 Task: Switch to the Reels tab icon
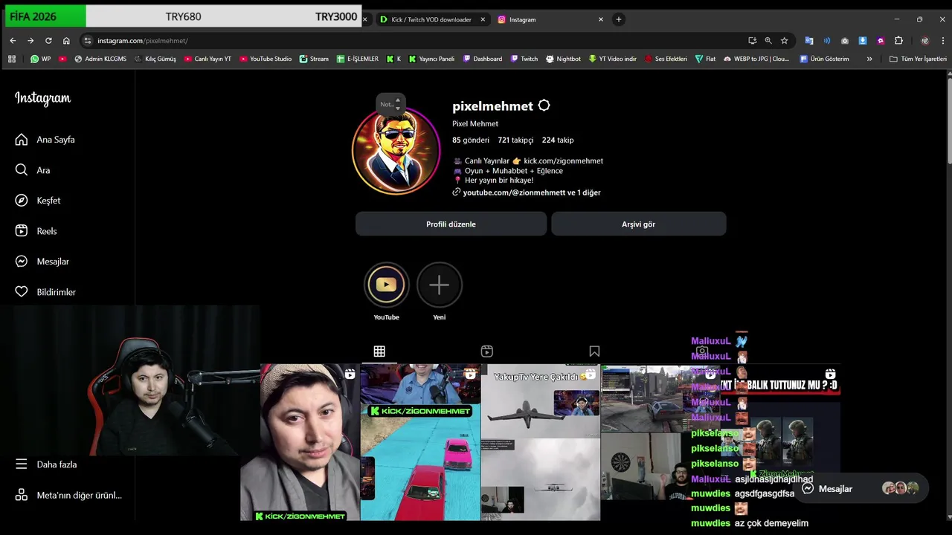487,351
